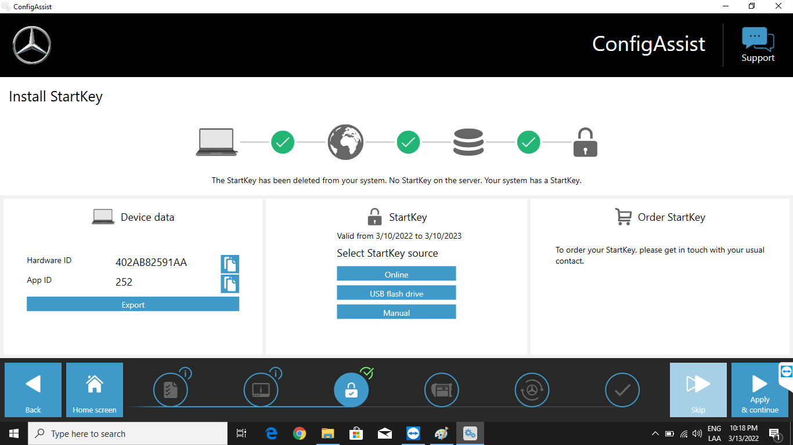The height and width of the screenshot is (445, 793).
Task: Click the TeamViewer side panel tab
Action: click(x=786, y=372)
